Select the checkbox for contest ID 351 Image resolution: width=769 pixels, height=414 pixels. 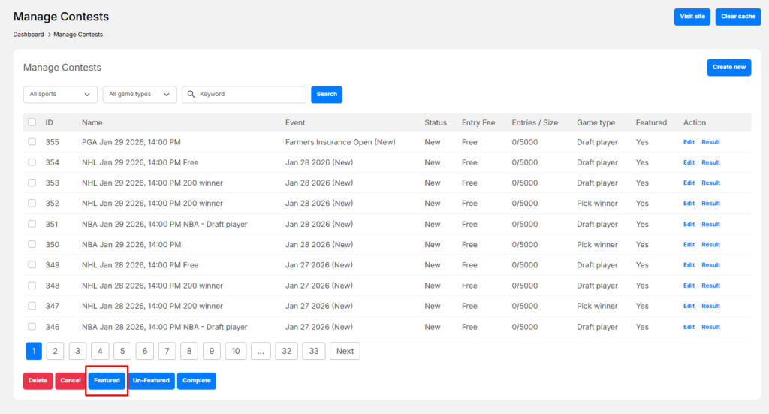click(32, 224)
